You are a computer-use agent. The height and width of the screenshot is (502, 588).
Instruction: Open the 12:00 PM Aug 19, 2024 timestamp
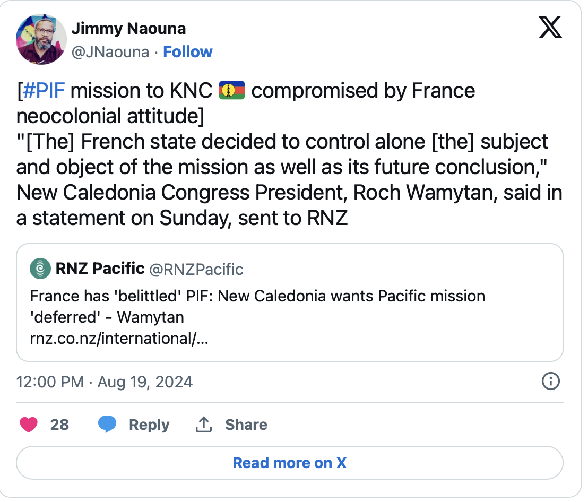[x=105, y=382]
